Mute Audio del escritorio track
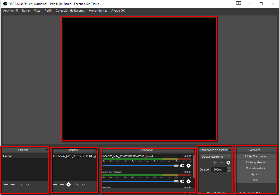 coord(182,181)
